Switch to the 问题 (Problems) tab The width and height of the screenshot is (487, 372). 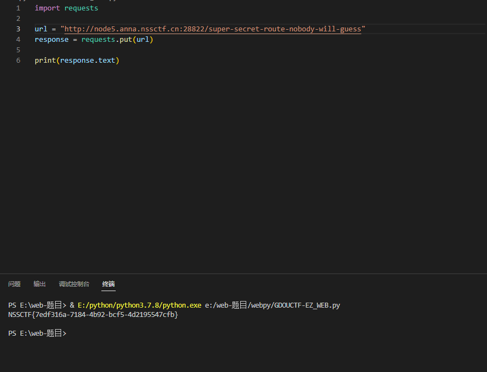(x=14, y=284)
